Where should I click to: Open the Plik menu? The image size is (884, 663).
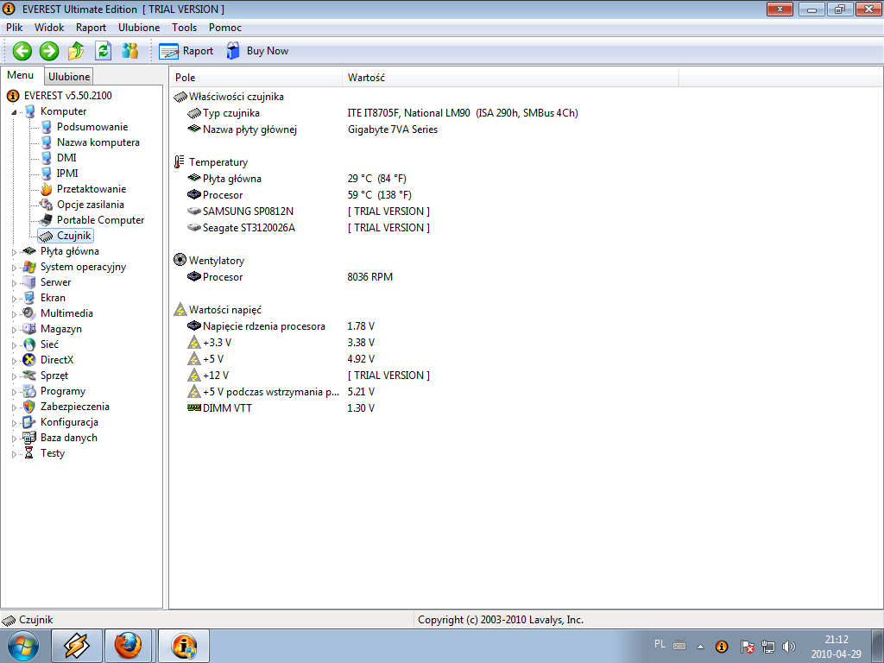pos(14,28)
